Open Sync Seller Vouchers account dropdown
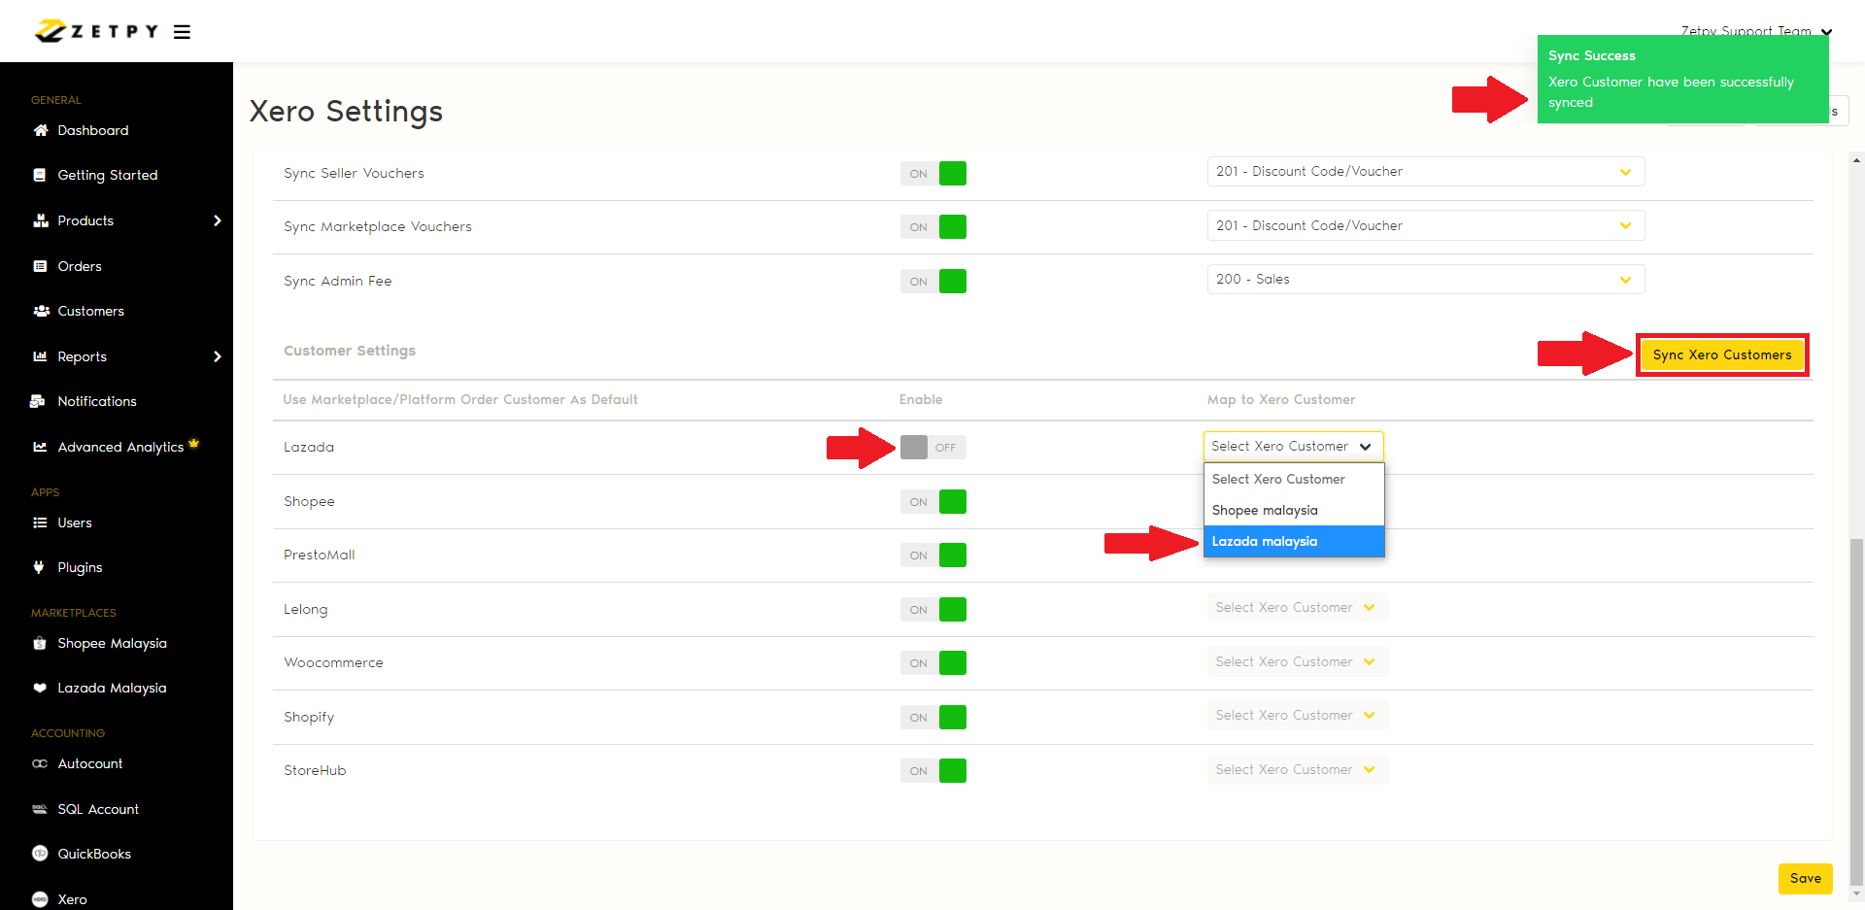Viewport: 1865px width, 910px height. (x=1425, y=172)
